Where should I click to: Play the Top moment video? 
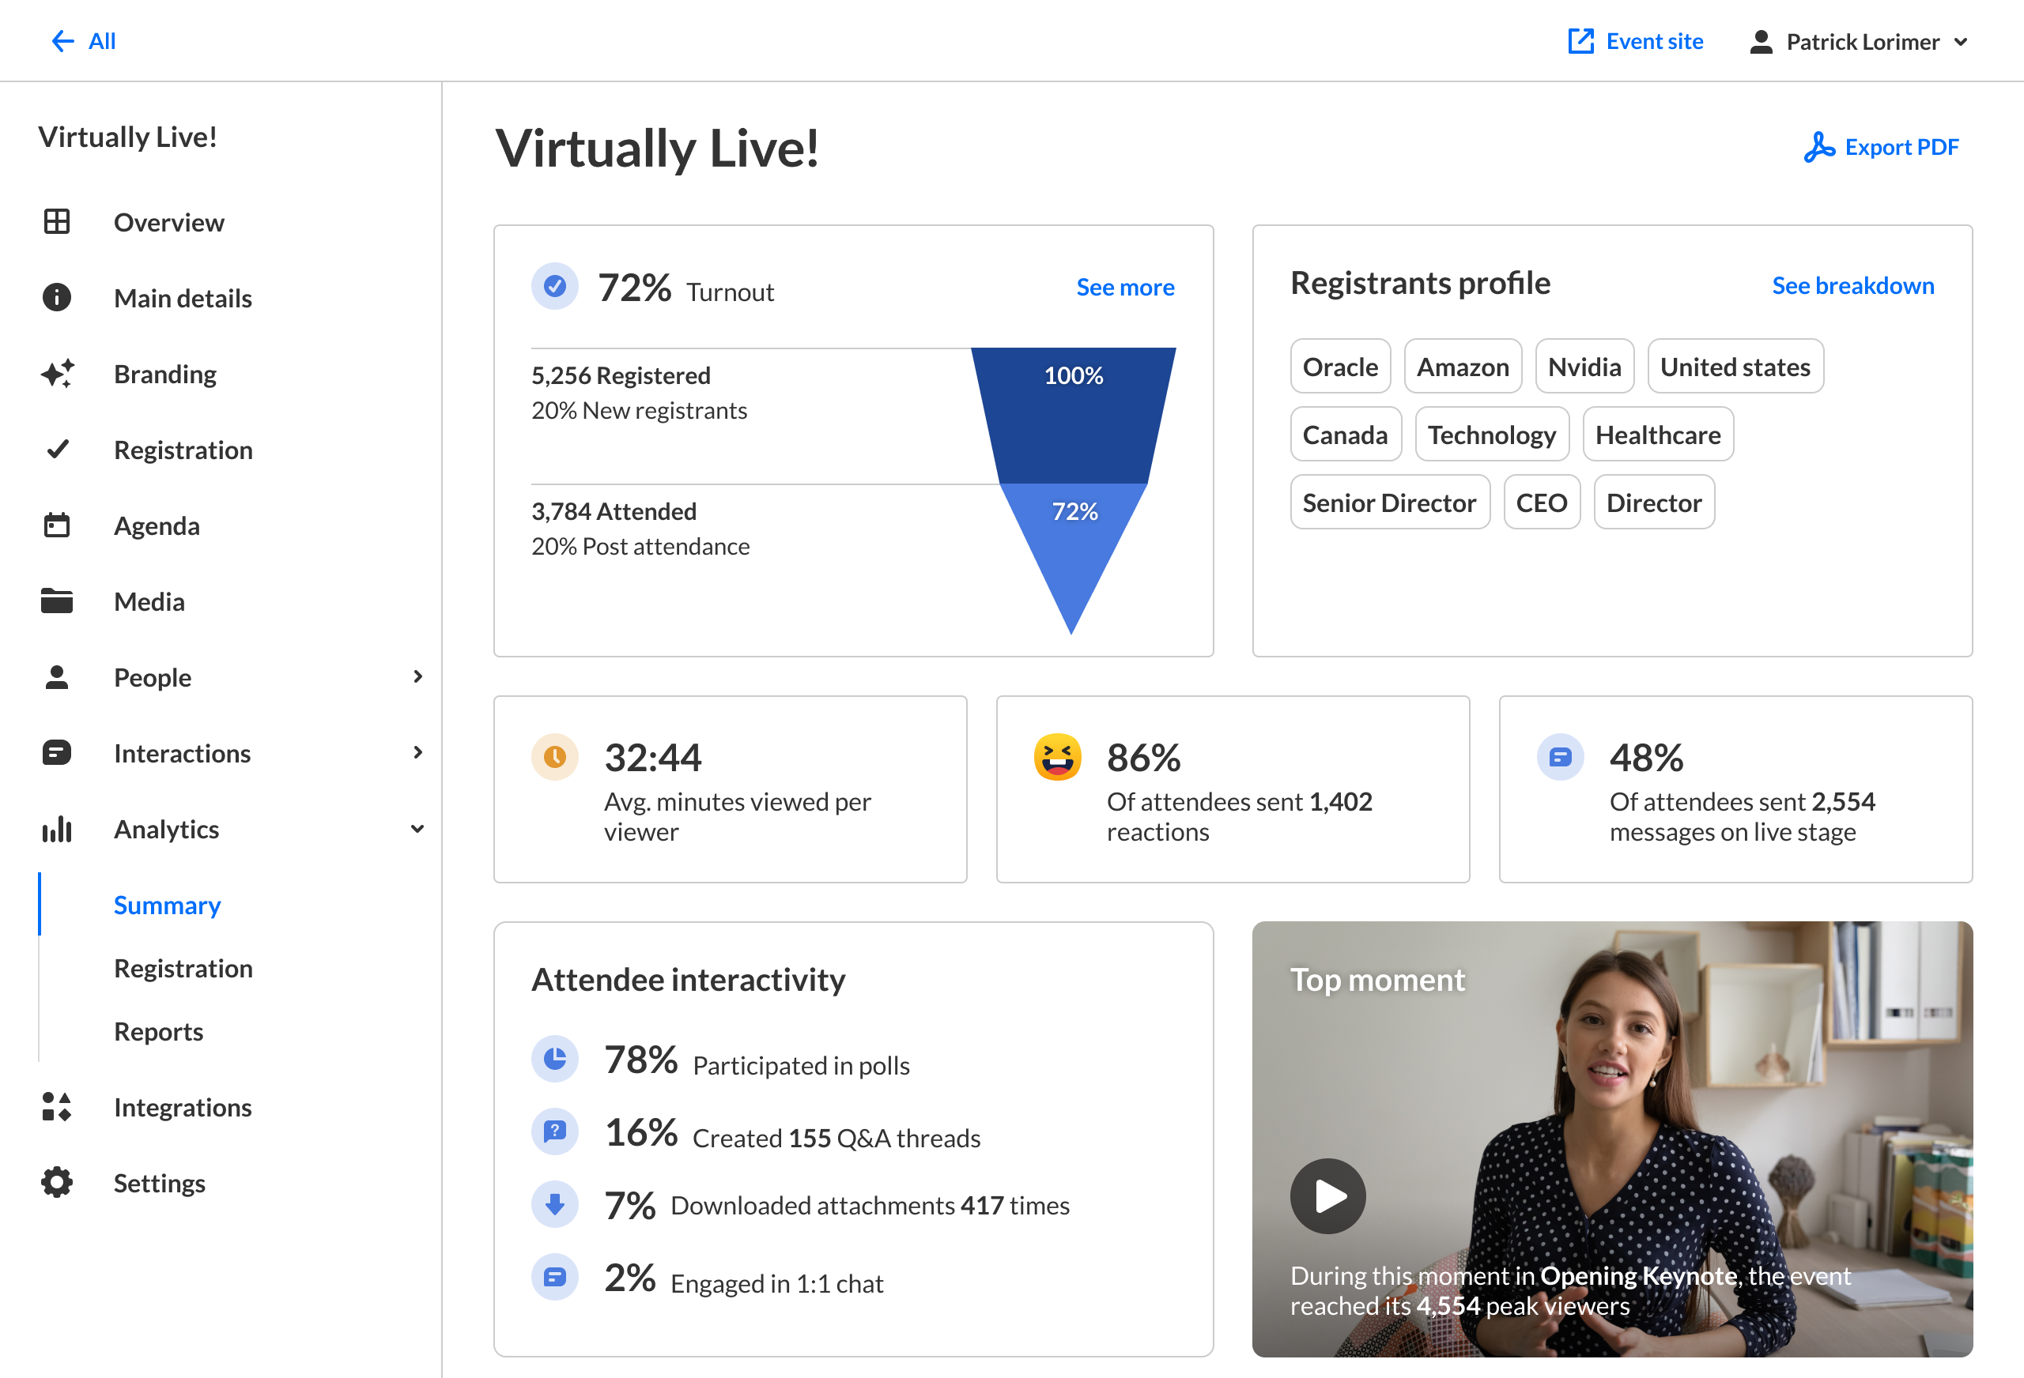(1327, 1195)
